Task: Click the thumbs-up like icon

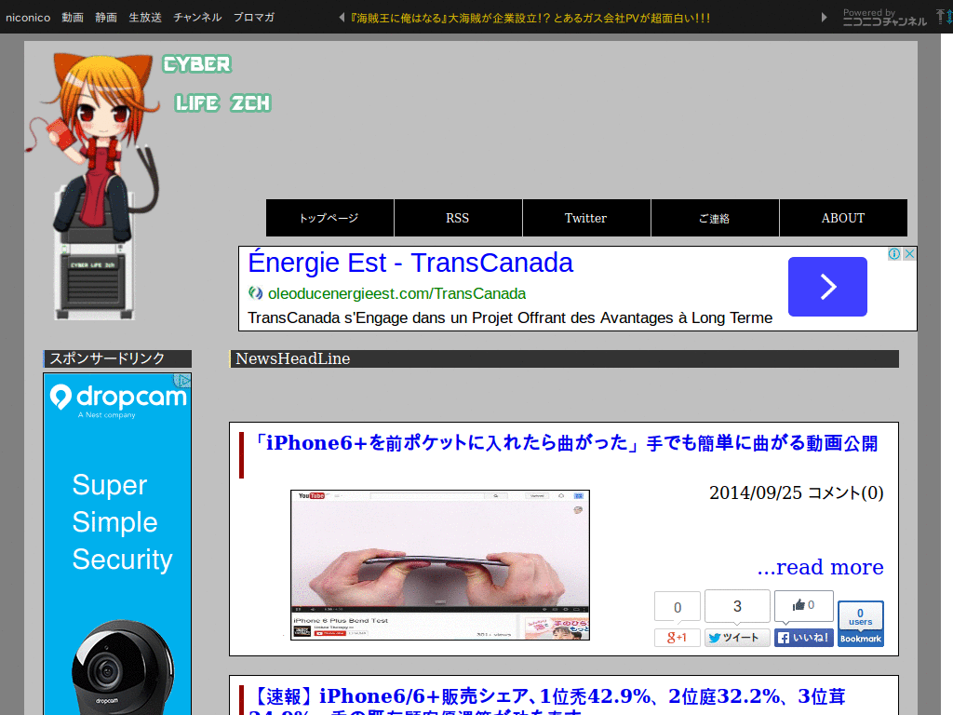Action: coord(800,605)
